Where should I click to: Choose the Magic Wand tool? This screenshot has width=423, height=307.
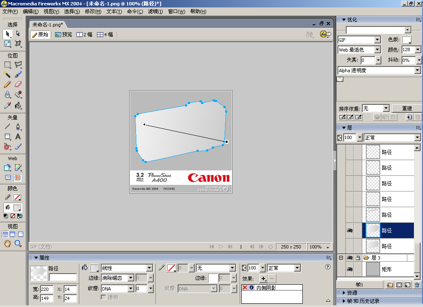point(7,74)
